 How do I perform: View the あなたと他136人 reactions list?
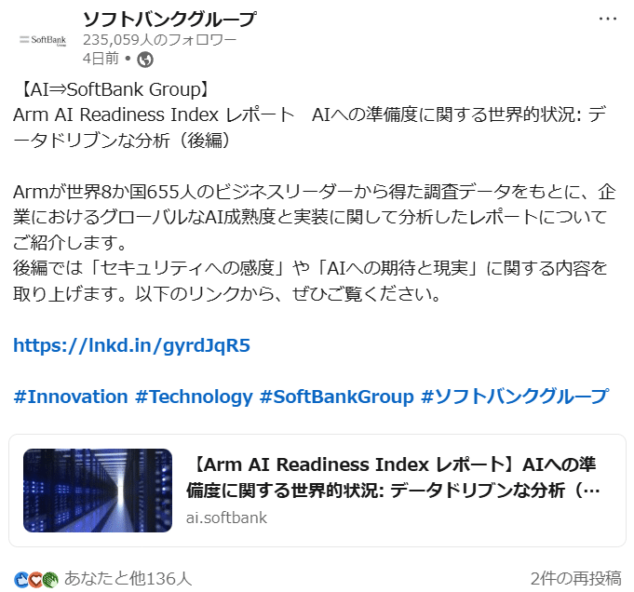128,579
